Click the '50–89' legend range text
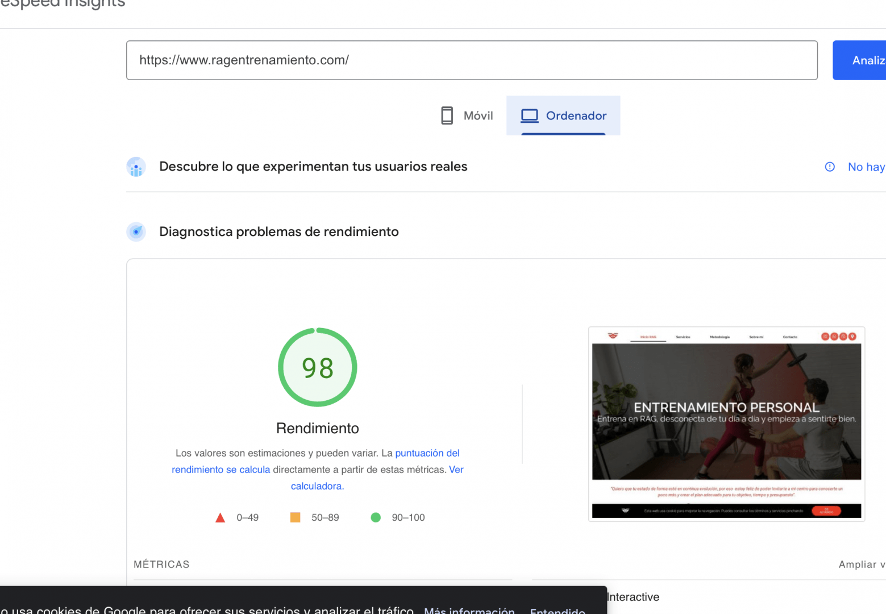Viewport: 886px width, 614px height. 325,517
